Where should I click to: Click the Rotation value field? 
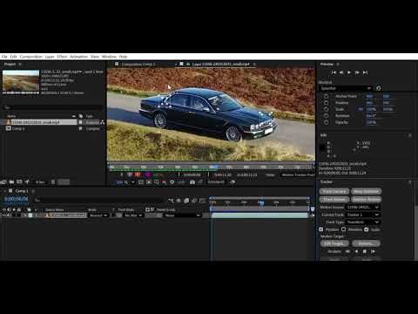371,116
